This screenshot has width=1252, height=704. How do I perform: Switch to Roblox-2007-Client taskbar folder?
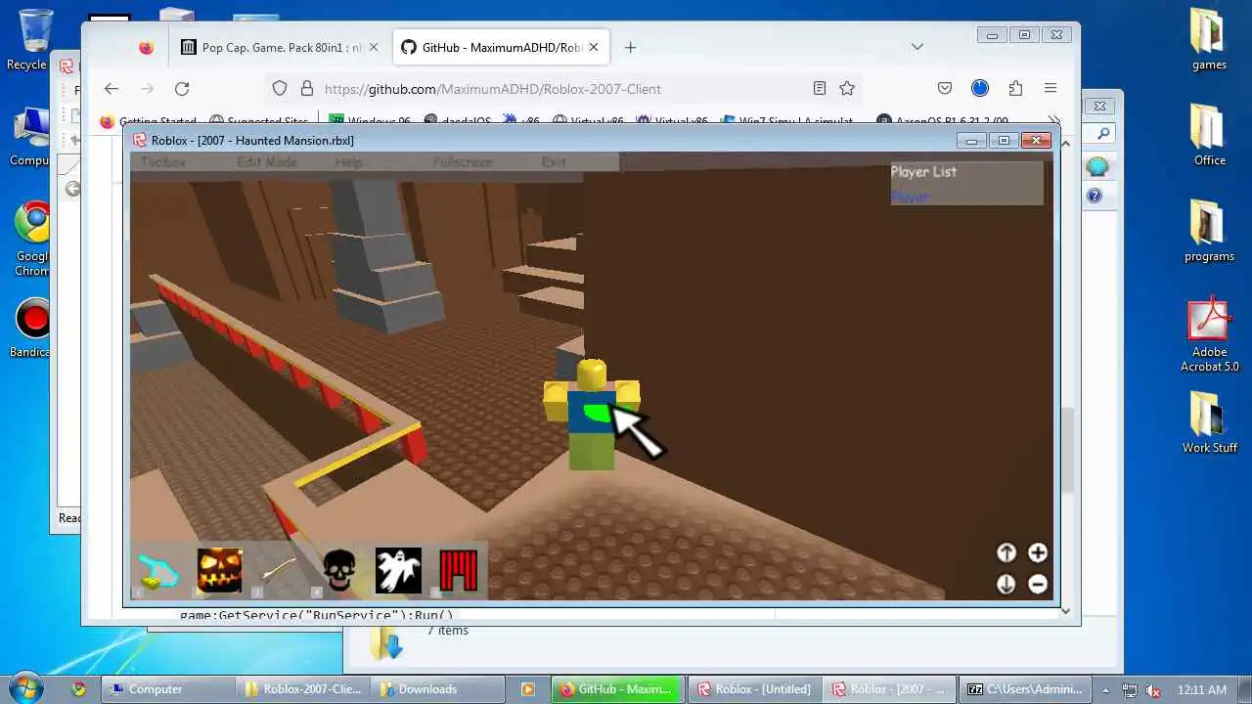[x=305, y=688]
